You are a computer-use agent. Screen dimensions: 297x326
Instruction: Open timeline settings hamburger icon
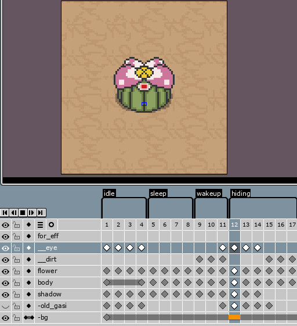point(40,225)
